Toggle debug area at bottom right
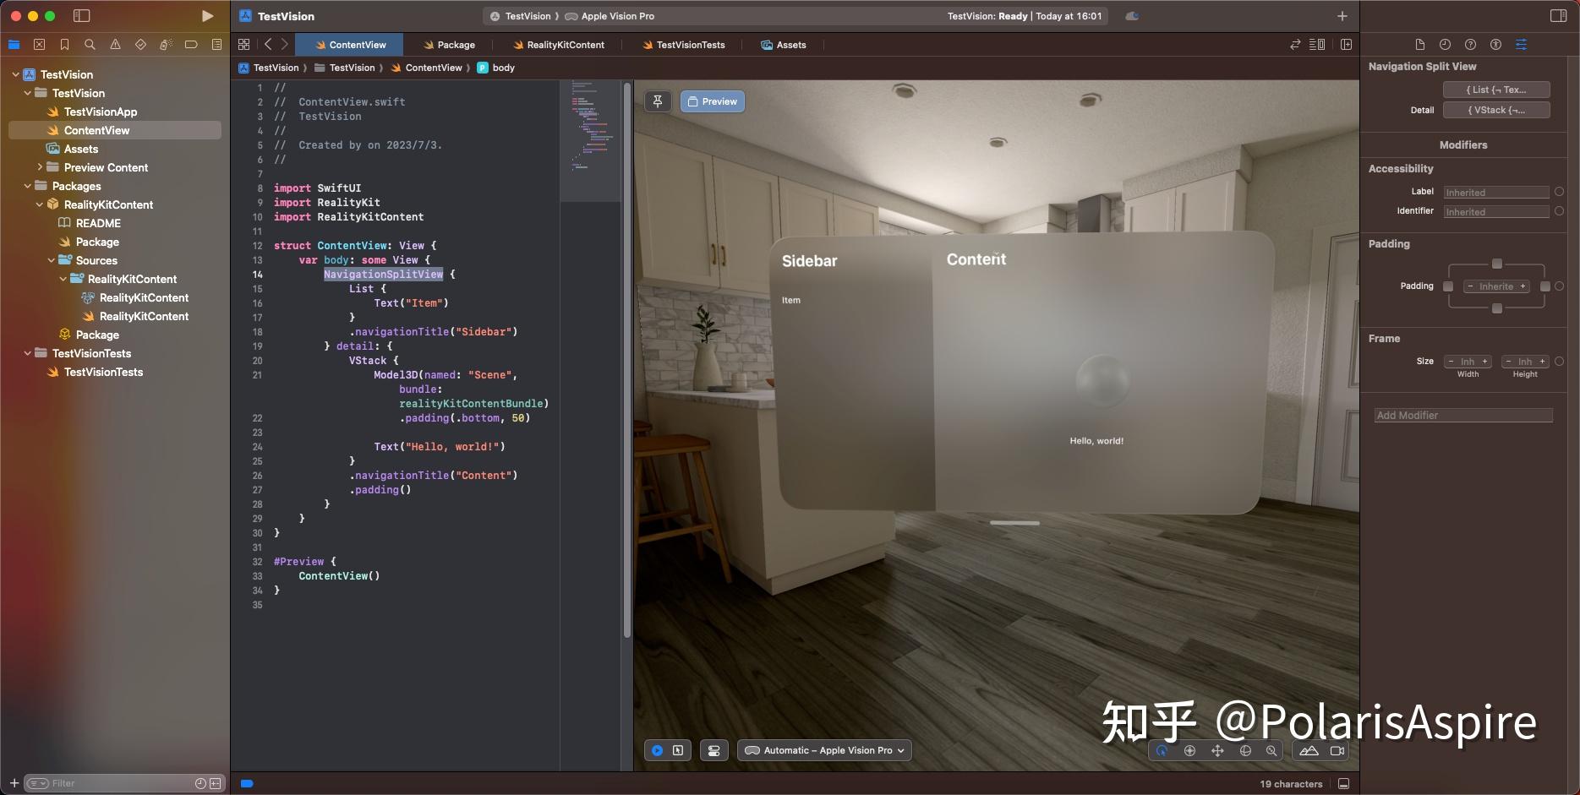 (x=1343, y=783)
